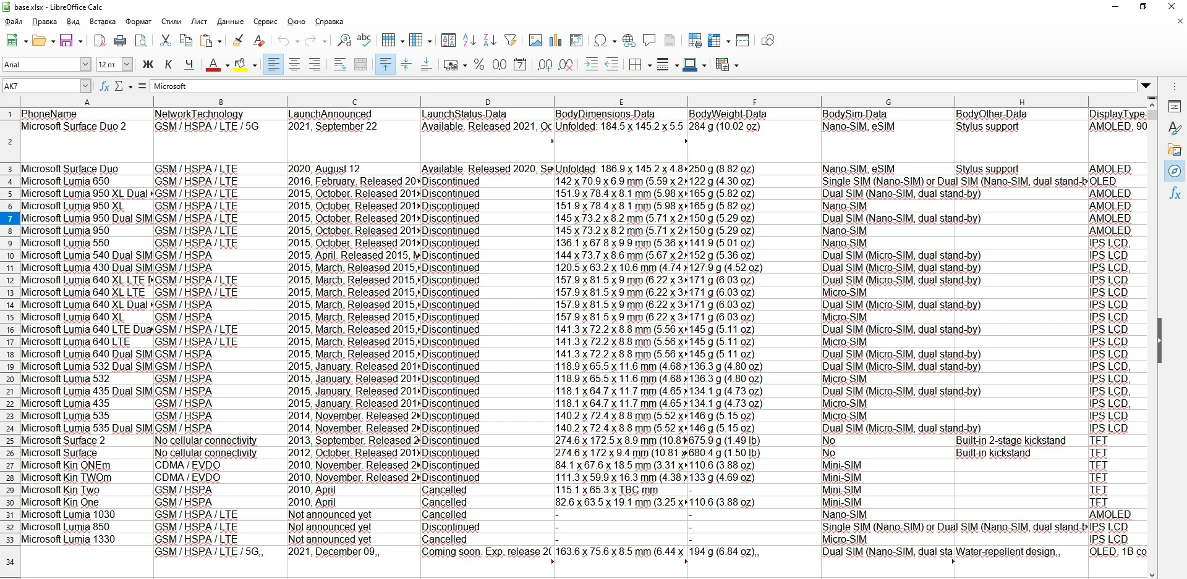1187x579 pixels.
Task: Toggle Align Top vertical alignment
Action: pos(386,65)
